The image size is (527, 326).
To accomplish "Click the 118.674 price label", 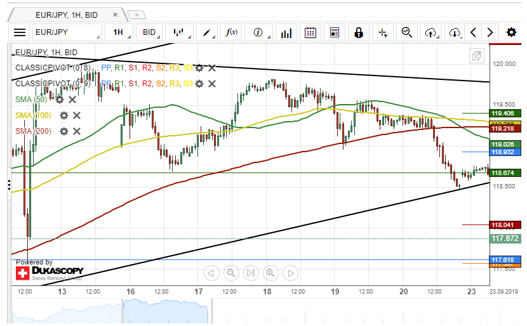I will pyautogui.click(x=505, y=173).
